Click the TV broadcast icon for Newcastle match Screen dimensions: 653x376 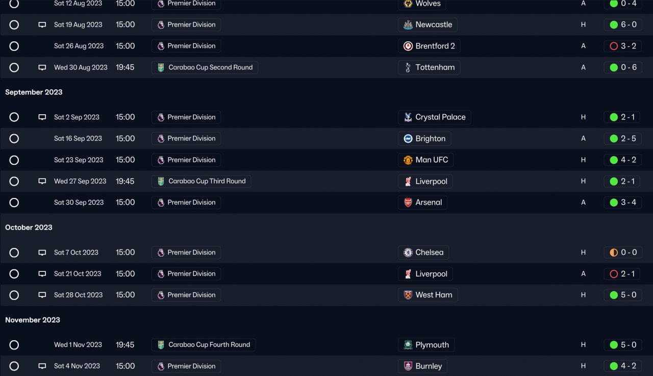(42, 24)
